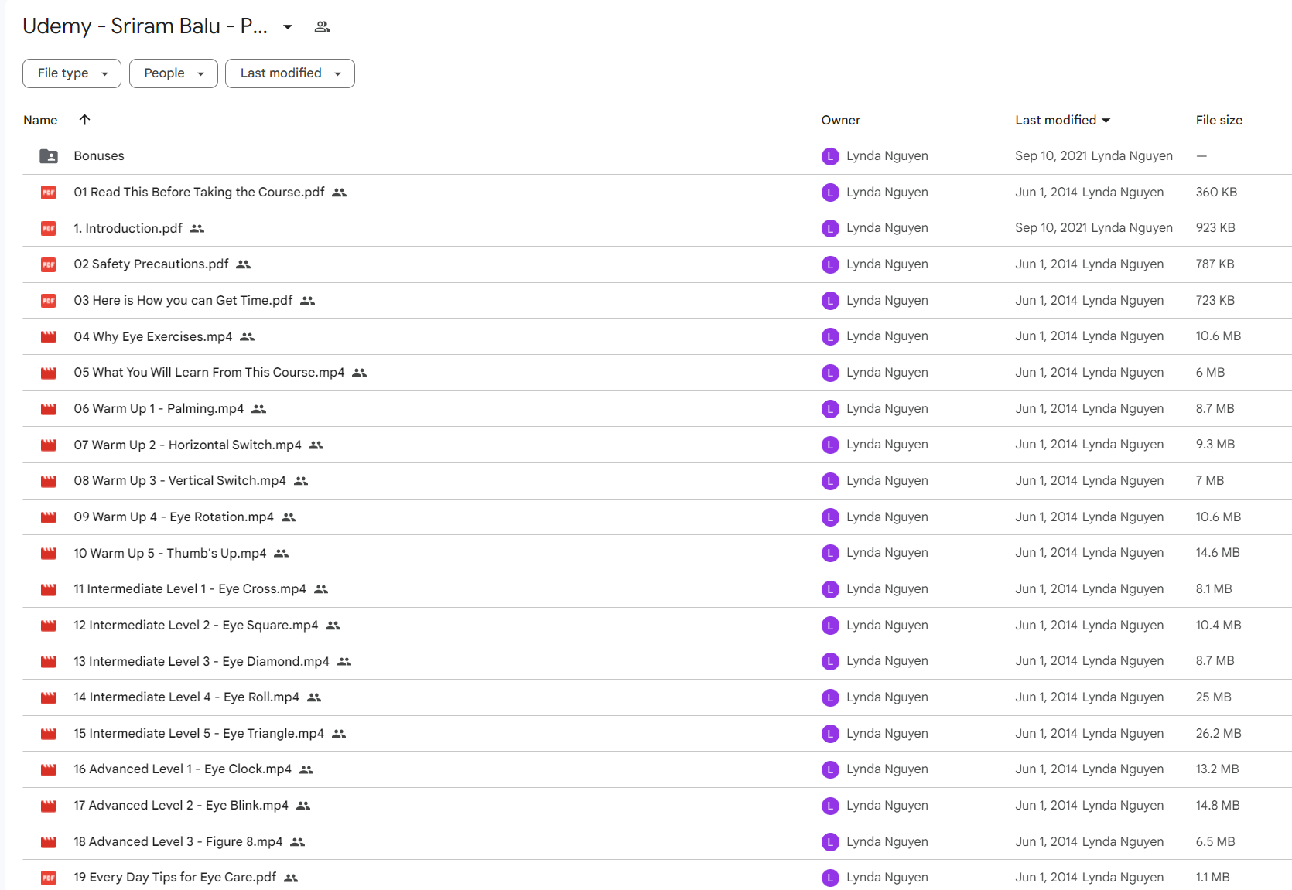This screenshot has width=1292, height=890.
Task: Click 26.2 MB size of Eye Triangle.mp4
Action: point(1219,733)
